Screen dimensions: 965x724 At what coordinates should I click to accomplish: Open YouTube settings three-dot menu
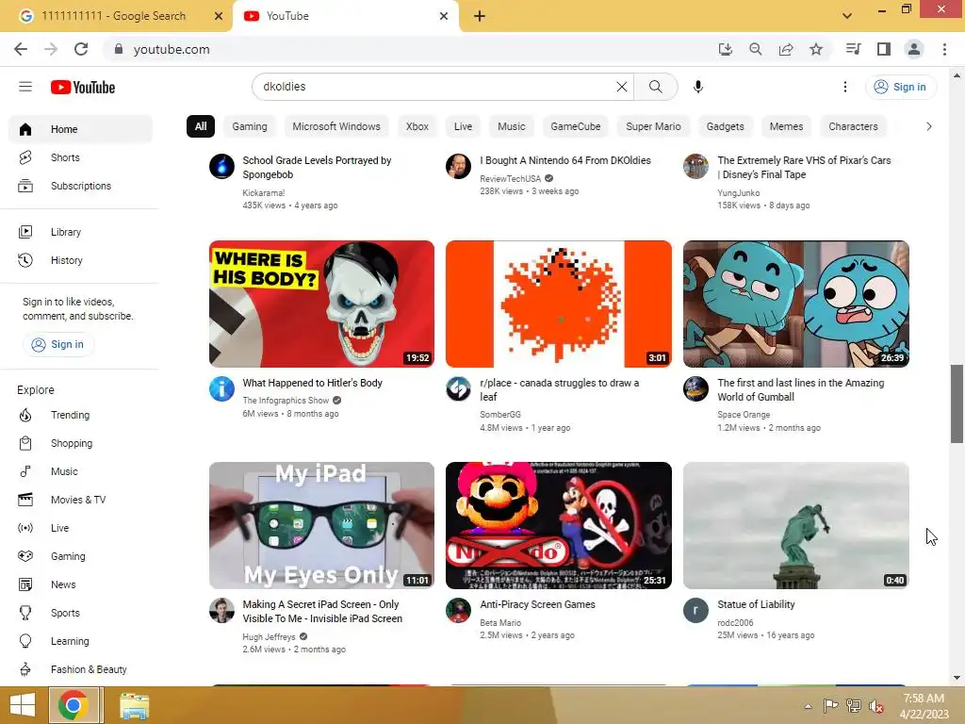point(845,87)
